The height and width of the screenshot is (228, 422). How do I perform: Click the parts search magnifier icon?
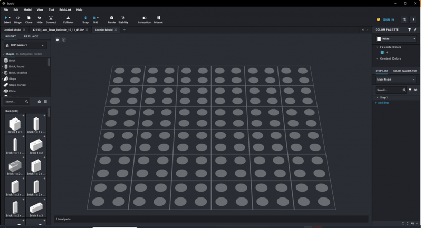click(27, 102)
